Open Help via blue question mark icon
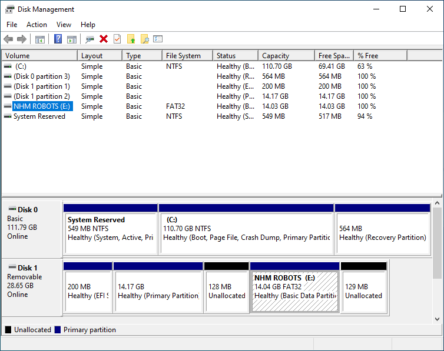The width and height of the screenshot is (444, 351). click(x=58, y=39)
